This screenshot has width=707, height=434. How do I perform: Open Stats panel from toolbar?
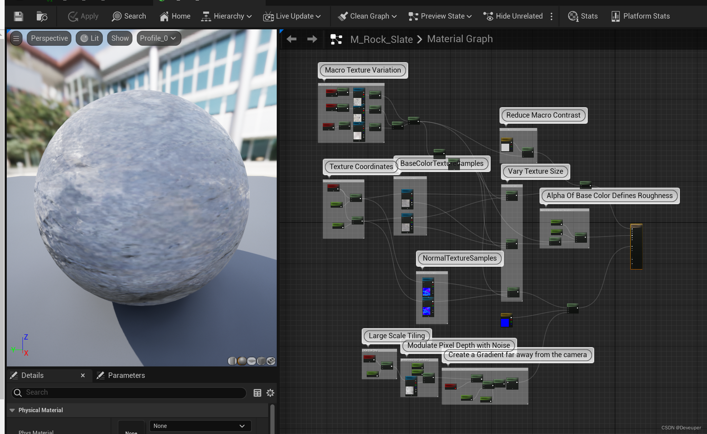point(583,16)
